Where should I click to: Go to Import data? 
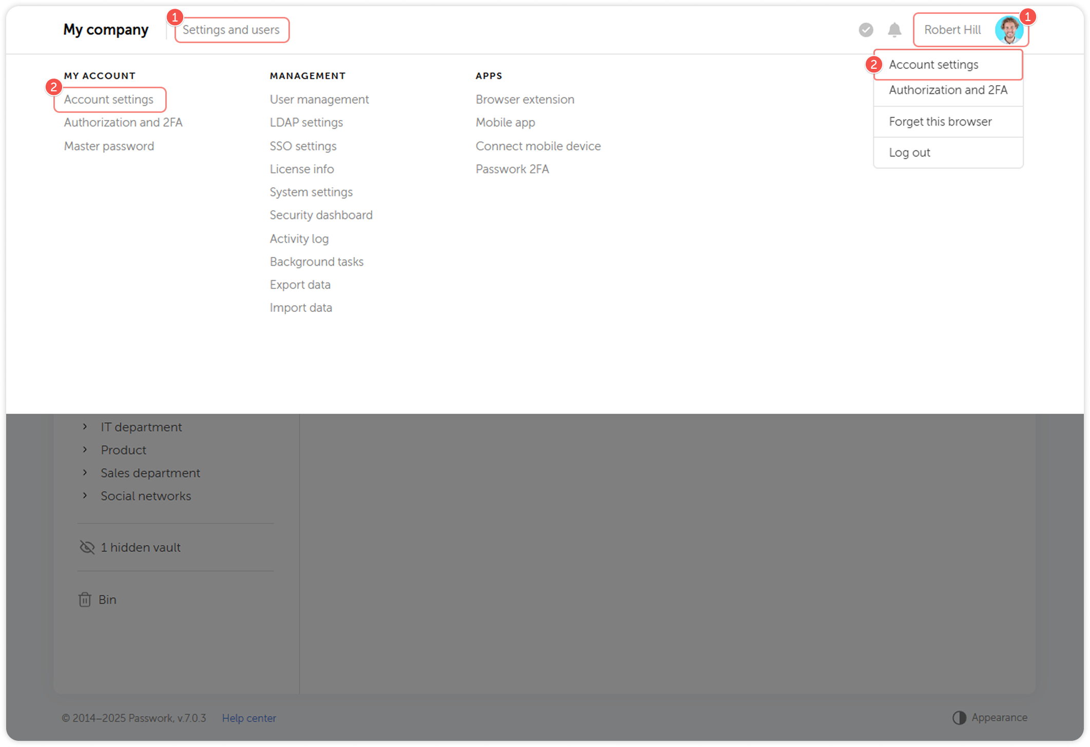(301, 308)
